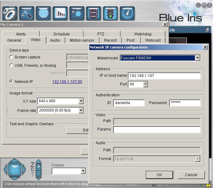This screenshot has height=188, width=213.
Task: Confirm with the OK button
Action: (x=159, y=175)
